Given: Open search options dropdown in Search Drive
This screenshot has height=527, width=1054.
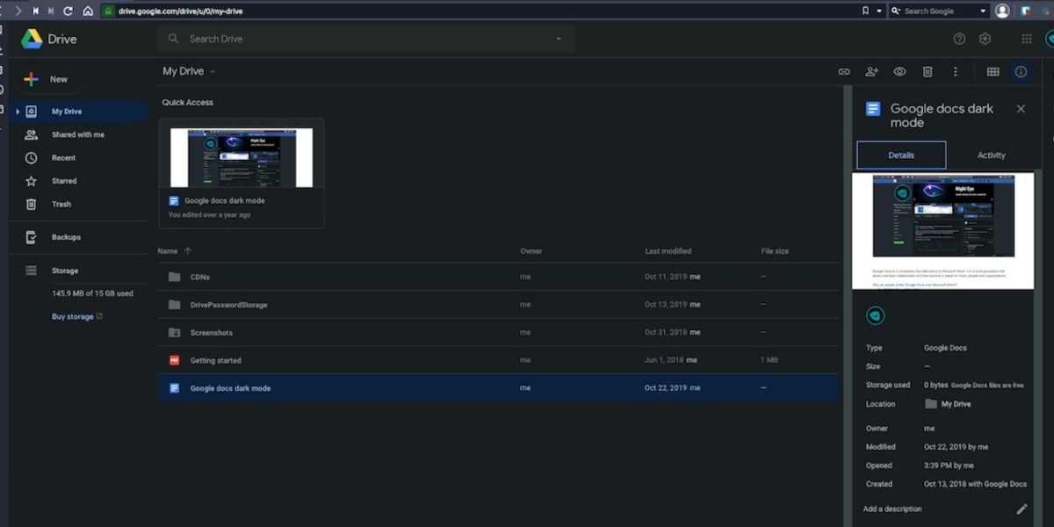Looking at the screenshot, I should pyautogui.click(x=559, y=39).
